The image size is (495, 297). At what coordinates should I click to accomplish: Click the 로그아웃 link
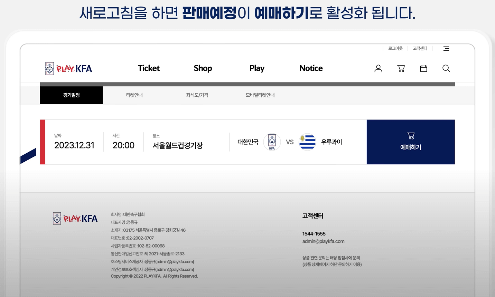[395, 48]
